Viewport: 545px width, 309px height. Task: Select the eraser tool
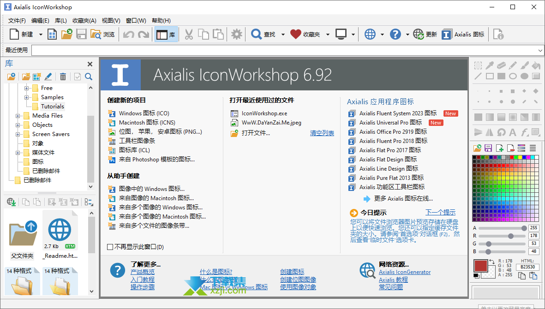[501, 65]
